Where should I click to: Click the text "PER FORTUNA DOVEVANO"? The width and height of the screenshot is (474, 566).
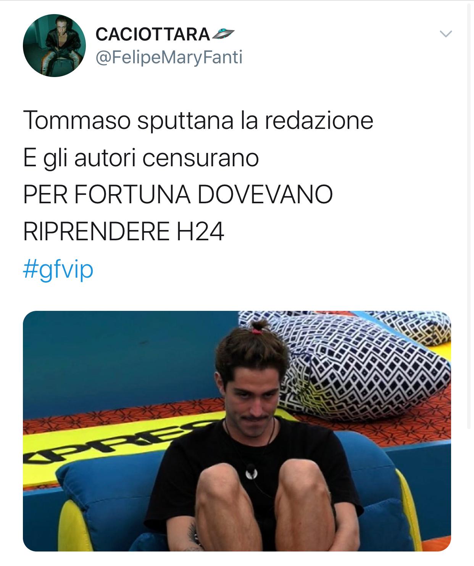pyautogui.click(x=178, y=195)
